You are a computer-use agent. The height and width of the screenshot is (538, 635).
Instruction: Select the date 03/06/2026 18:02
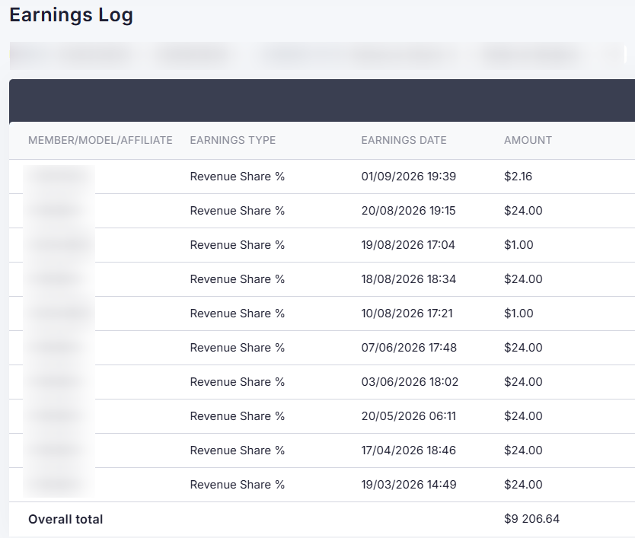pos(410,382)
